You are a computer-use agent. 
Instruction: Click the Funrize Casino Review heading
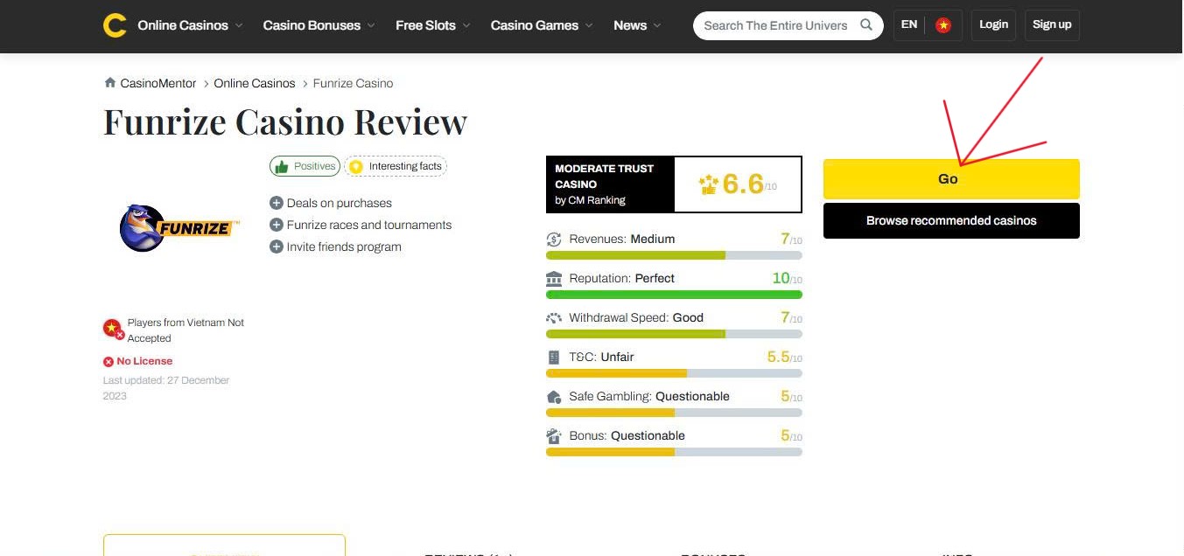click(x=285, y=122)
